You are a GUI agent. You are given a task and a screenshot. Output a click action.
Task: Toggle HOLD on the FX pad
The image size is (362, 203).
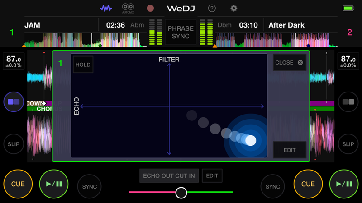click(83, 65)
